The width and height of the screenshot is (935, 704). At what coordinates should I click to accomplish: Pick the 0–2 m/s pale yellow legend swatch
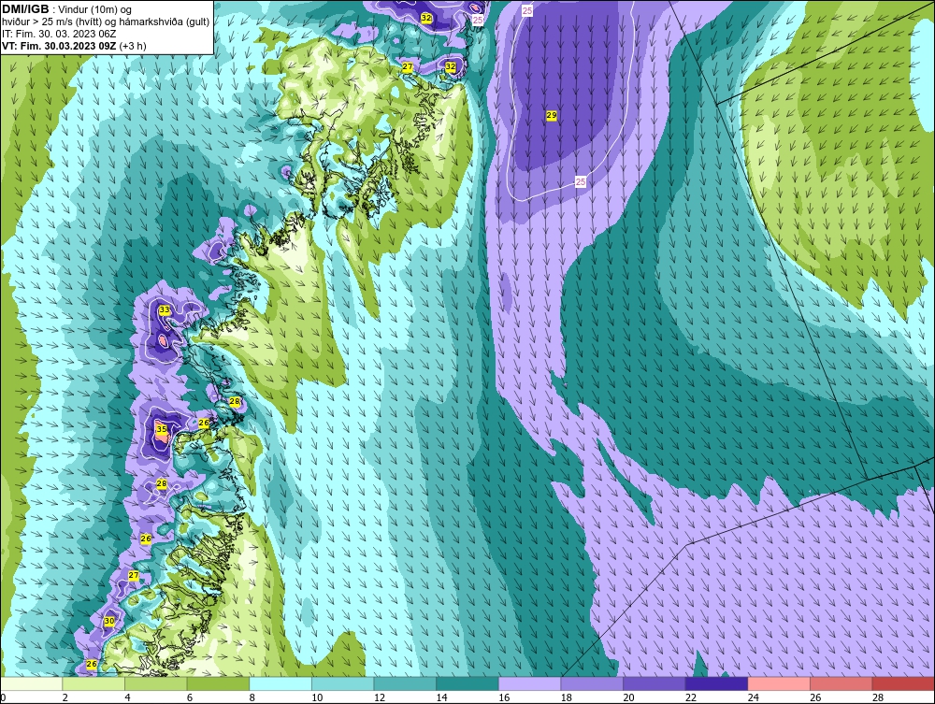31,683
